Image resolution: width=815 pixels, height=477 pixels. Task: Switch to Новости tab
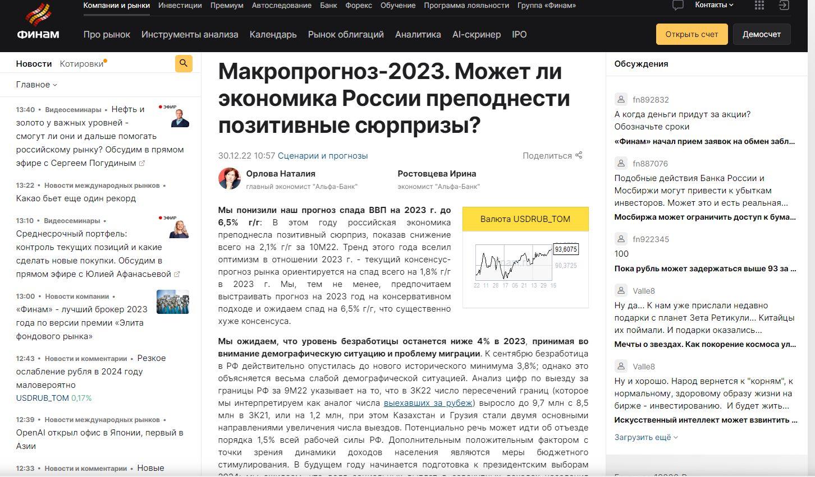click(x=34, y=64)
